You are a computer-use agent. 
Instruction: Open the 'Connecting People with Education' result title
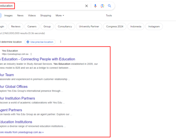37,59
